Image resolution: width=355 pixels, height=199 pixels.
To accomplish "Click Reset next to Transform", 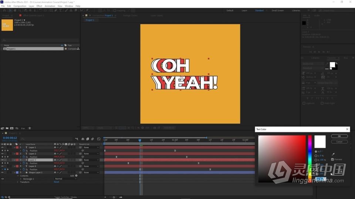I will tap(56, 182).
